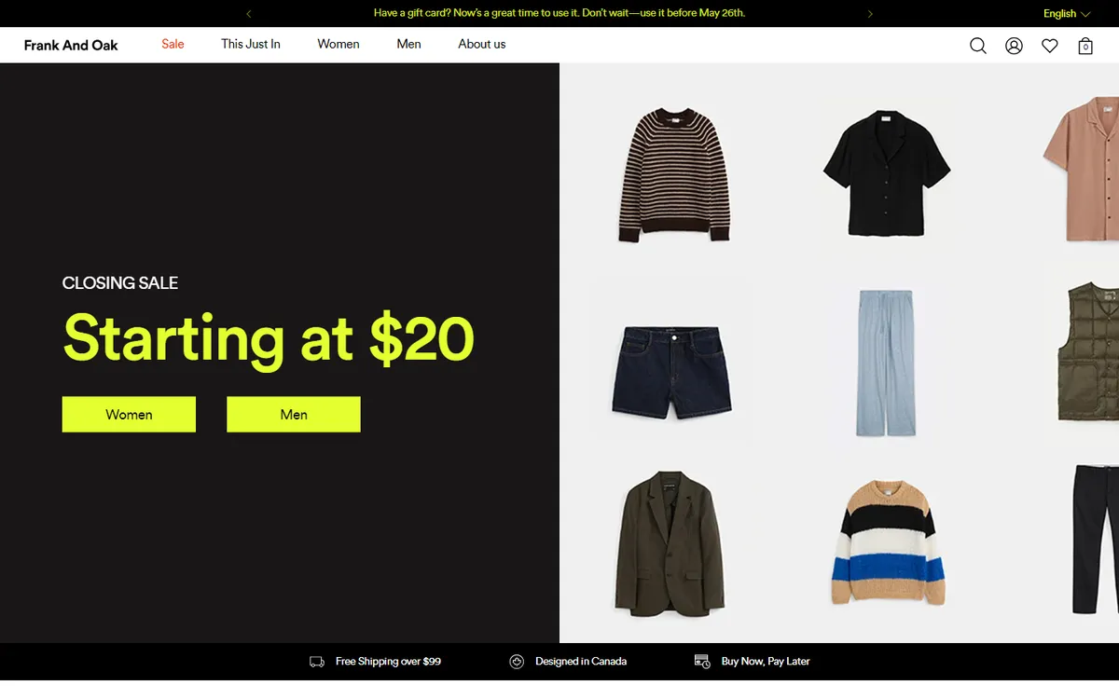
Task: Show next announcement with right arrow
Action: pyautogui.click(x=870, y=14)
